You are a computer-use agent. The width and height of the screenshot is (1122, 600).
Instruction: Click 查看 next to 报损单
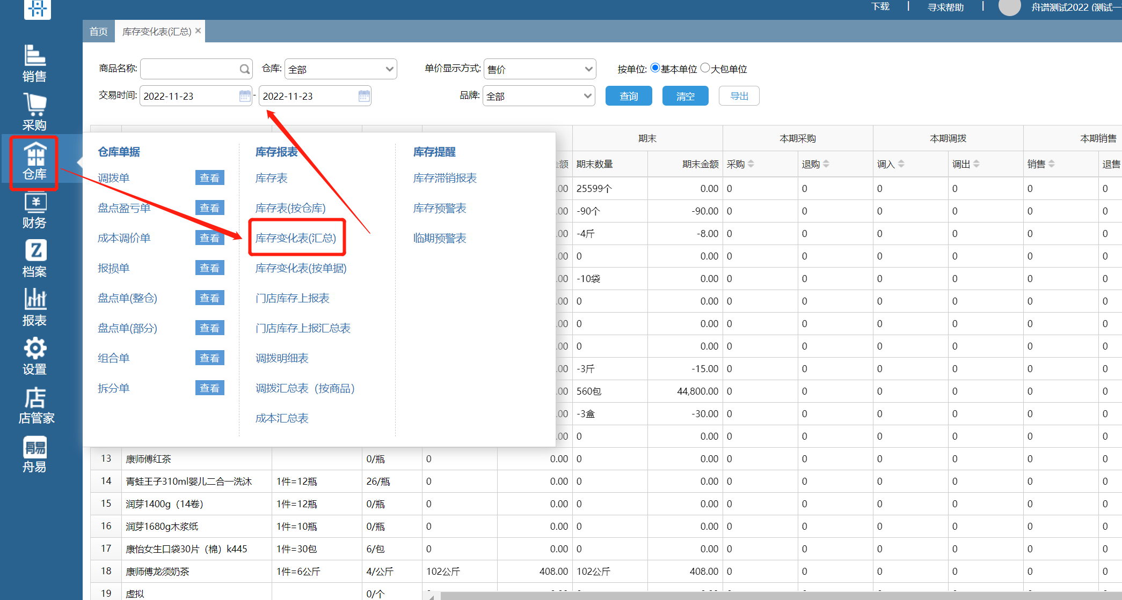[210, 268]
